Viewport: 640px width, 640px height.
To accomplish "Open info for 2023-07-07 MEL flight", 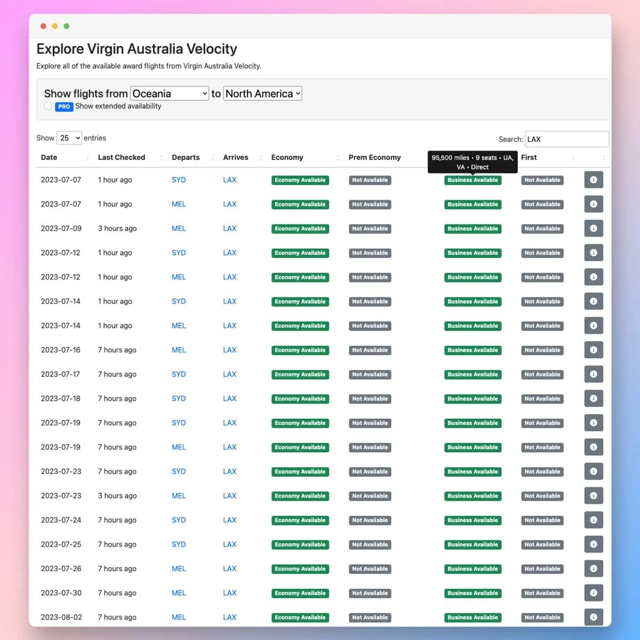I will (594, 204).
